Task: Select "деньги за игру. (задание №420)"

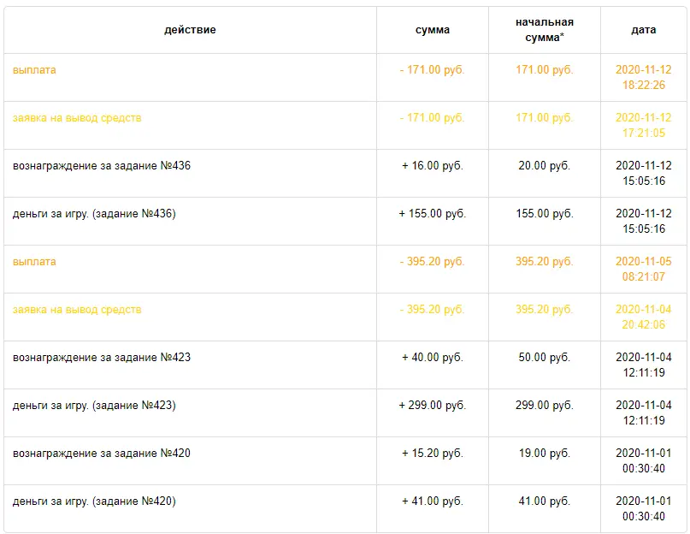Action: (94, 501)
